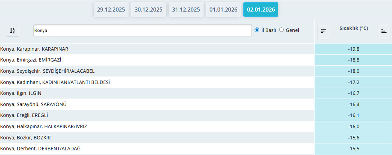Image resolution: width=392 pixels, height=155 pixels.
Task: Click the -16,7 temperature cell for Ilgın
Action: click(x=353, y=93)
